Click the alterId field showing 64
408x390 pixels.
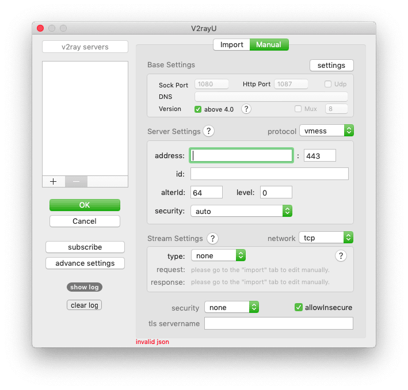click(207, 192)
